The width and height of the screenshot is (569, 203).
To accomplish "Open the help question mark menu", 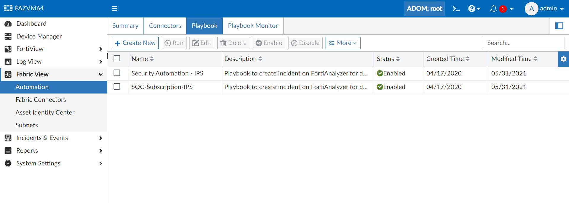I will pyautogui.click(x=474, y=9).
